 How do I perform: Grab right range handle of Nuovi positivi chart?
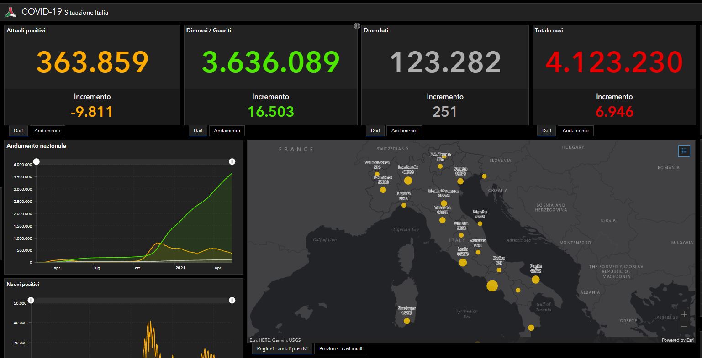(232, 300)
